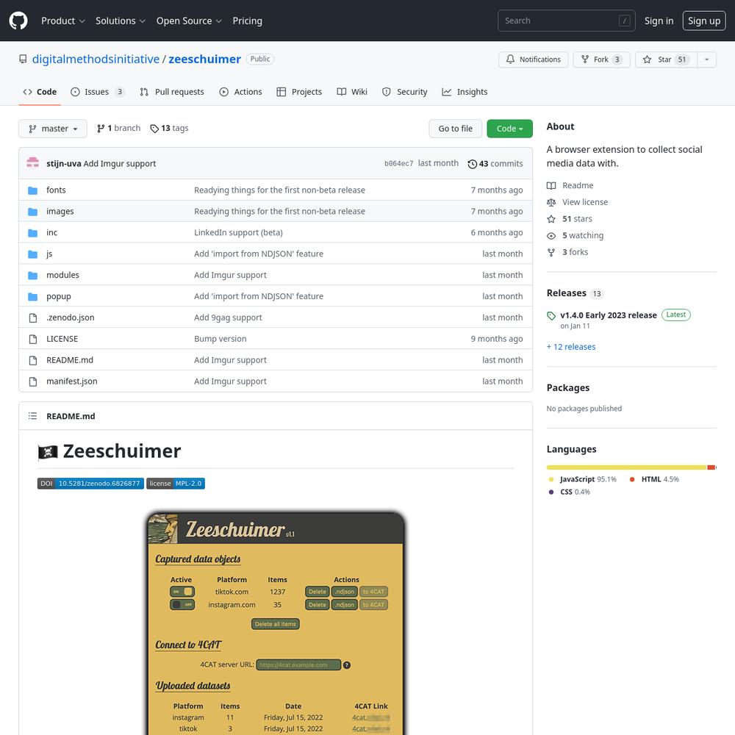Select the Code tab
Image resolution: width=735 pixels, height=735 pixels.
click(40, 92)
